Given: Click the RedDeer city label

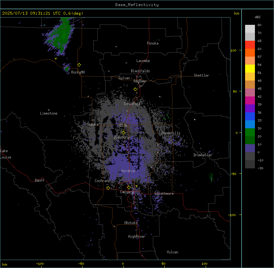Looking at the screenshot, I should click(x=140, y=81).
